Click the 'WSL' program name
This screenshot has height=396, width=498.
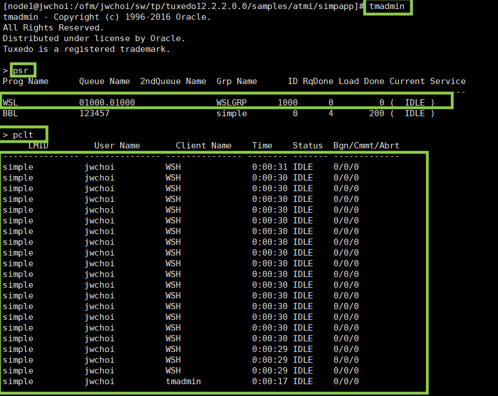coord(11,103)
